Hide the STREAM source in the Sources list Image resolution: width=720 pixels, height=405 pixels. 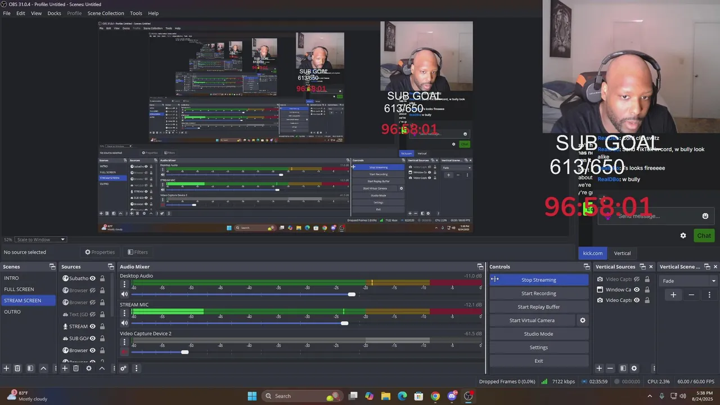[x=93, y=326]
